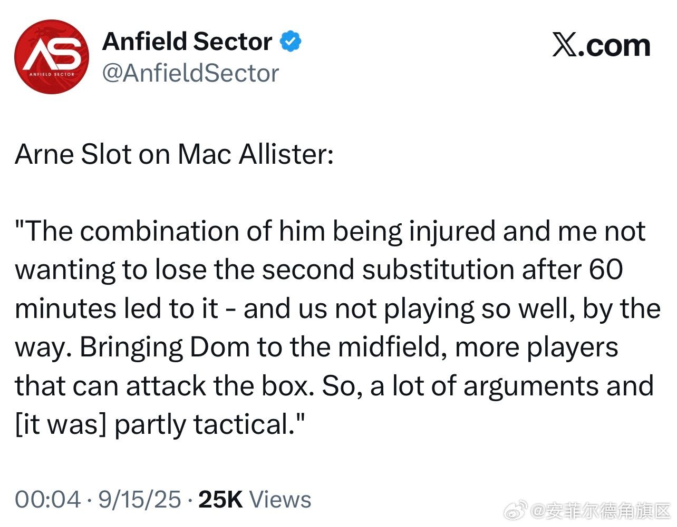Image resolution: width=677 pixels, height=527 pixels.
Task: Click the 00:04 post timestamp
Action: click(48, 500)
